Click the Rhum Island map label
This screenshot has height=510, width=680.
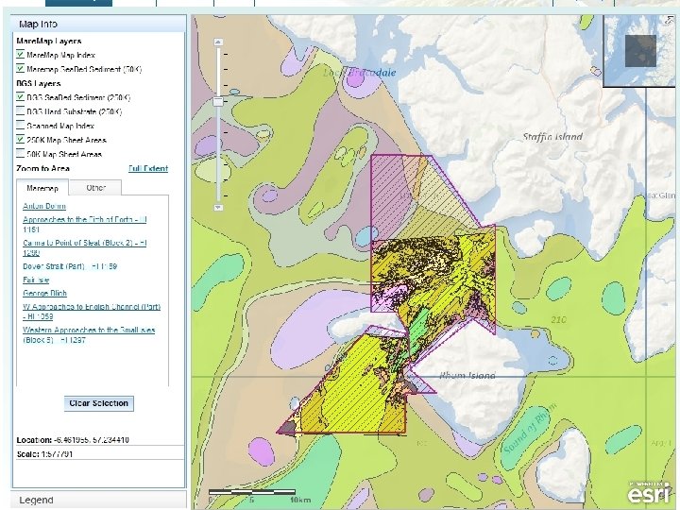[x=467, y=375]
